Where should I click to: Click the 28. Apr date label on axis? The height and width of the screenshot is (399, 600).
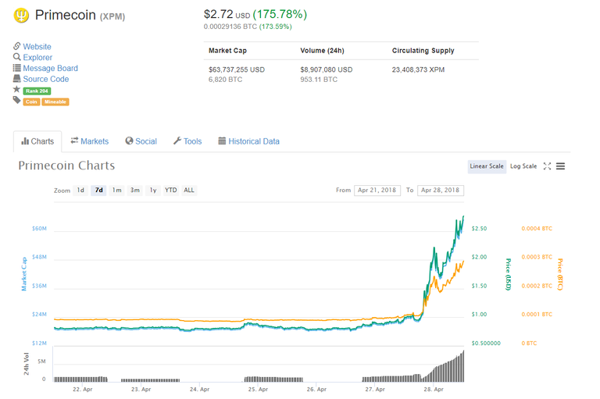434,389
